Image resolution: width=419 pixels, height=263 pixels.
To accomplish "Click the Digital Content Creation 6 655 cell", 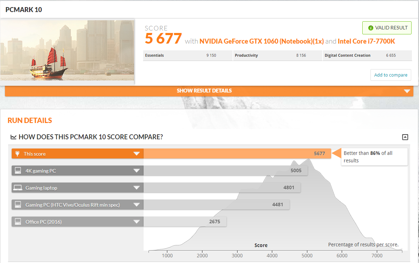I will click(367, 55).
